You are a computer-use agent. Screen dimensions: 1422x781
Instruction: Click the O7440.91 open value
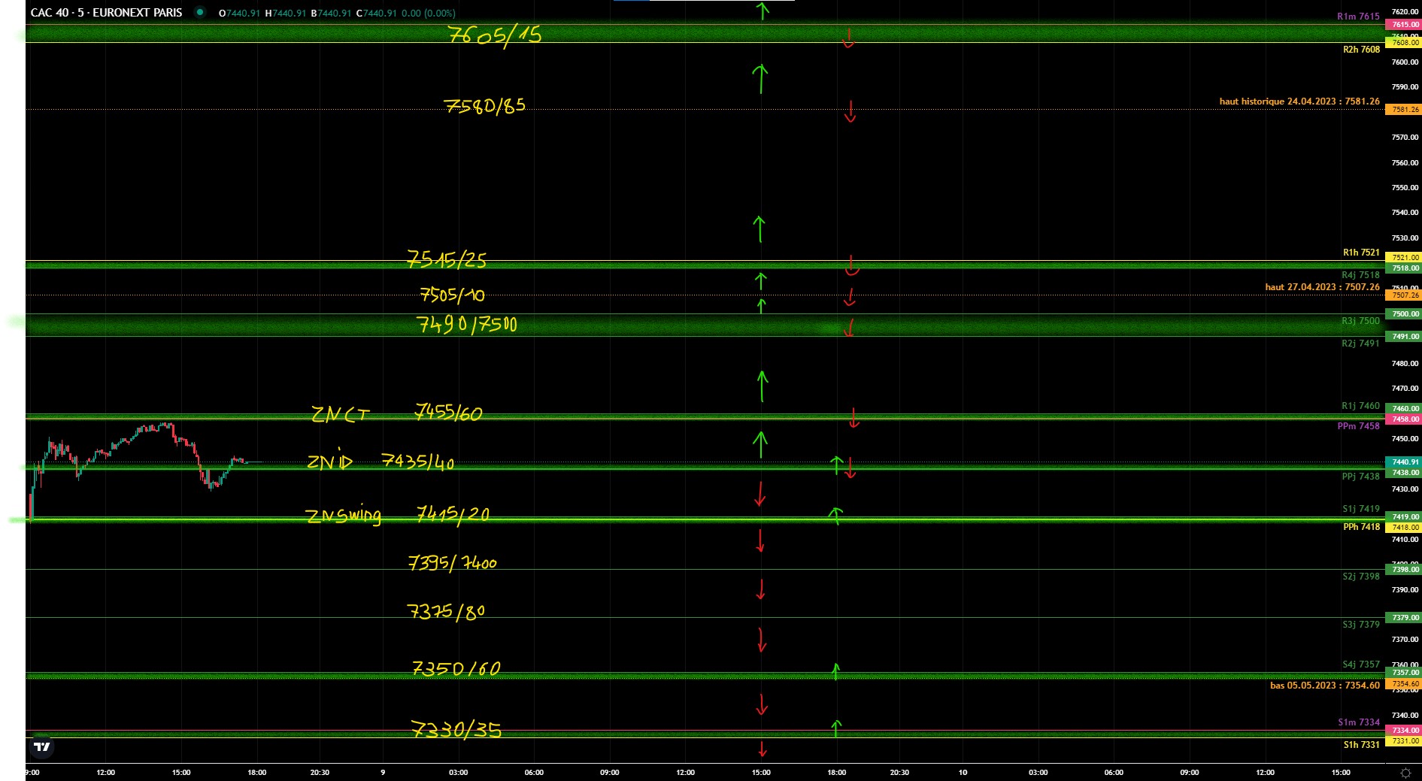coord(239,14)
